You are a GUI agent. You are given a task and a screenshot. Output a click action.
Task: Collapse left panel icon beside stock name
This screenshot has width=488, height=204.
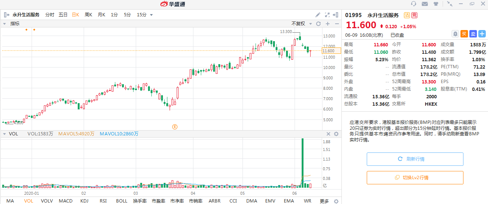click(x=6, y=15)
